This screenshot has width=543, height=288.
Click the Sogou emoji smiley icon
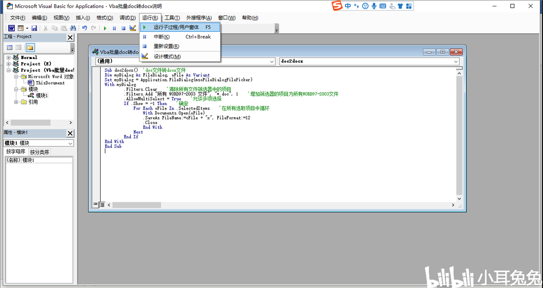coord(365,6)
